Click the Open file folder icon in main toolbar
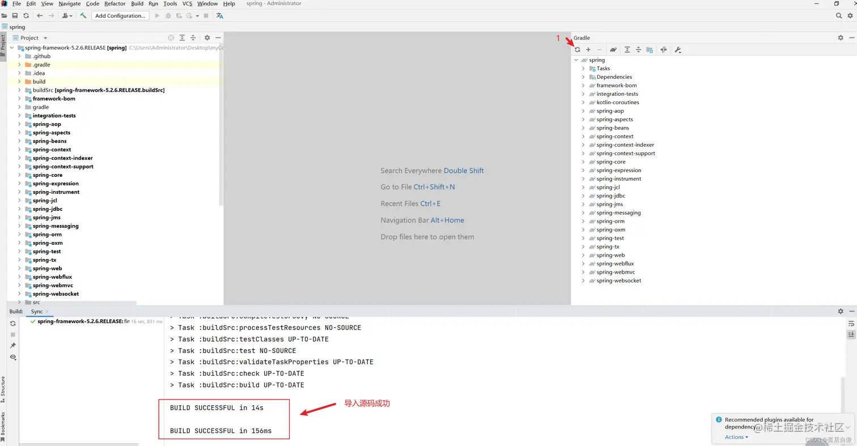This screenshot has height=446, width=857. click(x=5, y=16)
